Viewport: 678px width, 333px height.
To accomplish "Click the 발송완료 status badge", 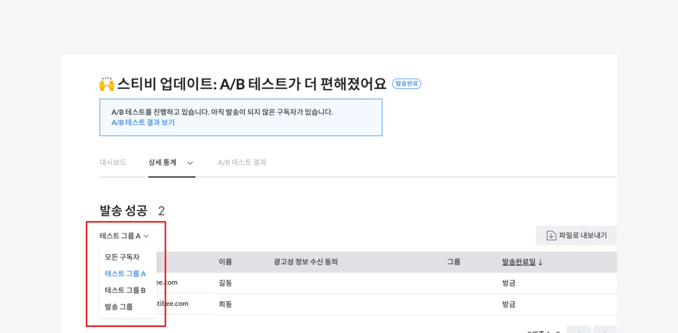I will (406, 84).
